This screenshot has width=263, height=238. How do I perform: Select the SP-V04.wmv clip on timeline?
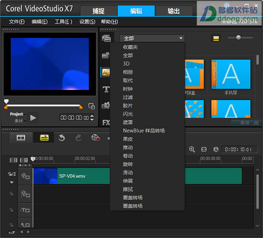click(x=138, y=176)
